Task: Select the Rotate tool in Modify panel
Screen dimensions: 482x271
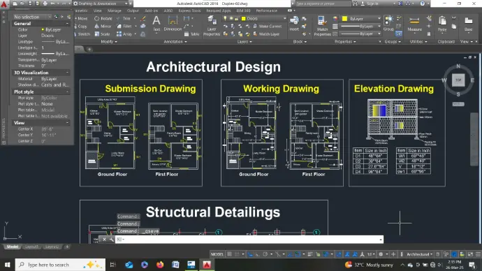Action: point(103,18)
